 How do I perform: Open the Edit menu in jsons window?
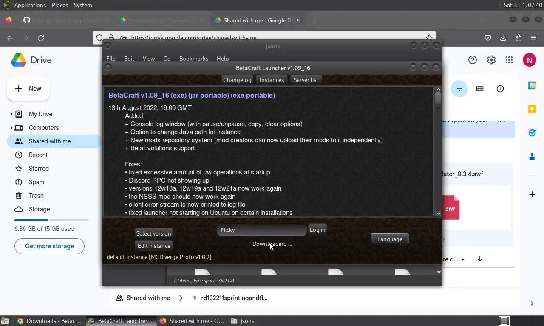(x=129, y=59)
